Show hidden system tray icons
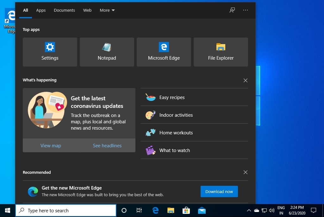 coord(249,210)
